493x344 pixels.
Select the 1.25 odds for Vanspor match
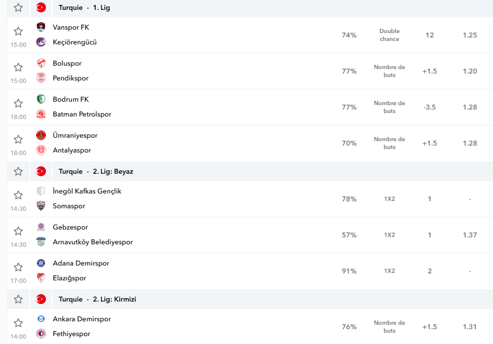pos(470,35)
